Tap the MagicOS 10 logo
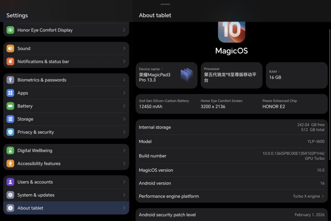This screenshot has width=331, height=221. (232, 32)
